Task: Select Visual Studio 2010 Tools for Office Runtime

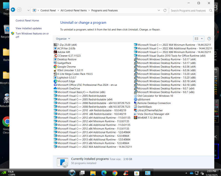Action: point(170,56)
